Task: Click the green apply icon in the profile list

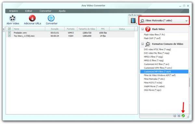Action: (x=183, y=116)
